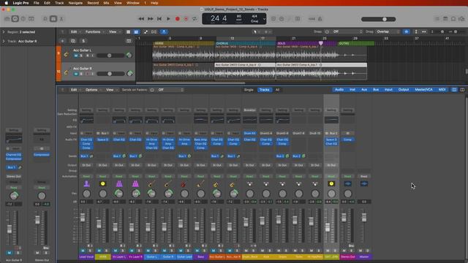468x263 pixels.
Task: Open the Navigate menu
Action: (75, 3)
